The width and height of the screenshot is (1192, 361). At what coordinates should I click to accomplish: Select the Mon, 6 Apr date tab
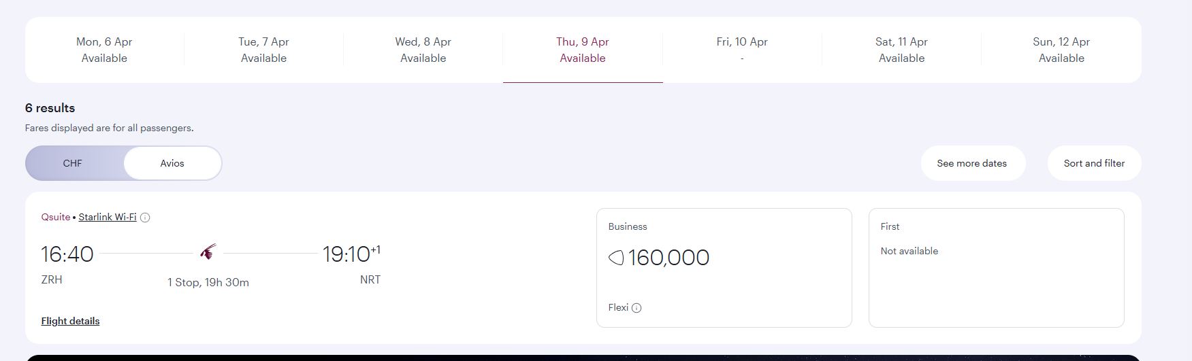[104, 50]
